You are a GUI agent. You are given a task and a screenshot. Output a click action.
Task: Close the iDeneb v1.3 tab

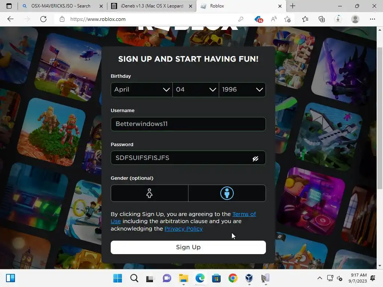(190, 6)
